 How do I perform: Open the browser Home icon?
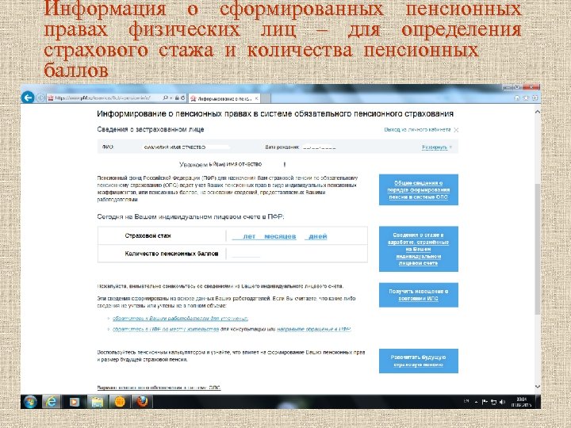[x=517, y=98]
